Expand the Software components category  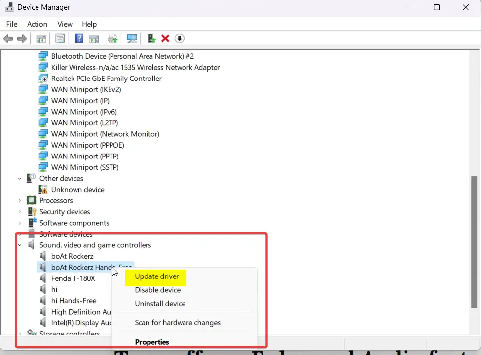point(20,223)
